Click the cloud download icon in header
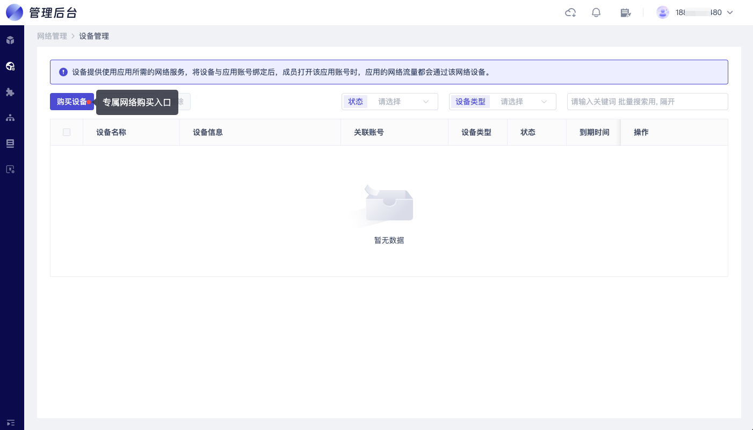Viewport: 753px width, 430px height. [570, 12]
